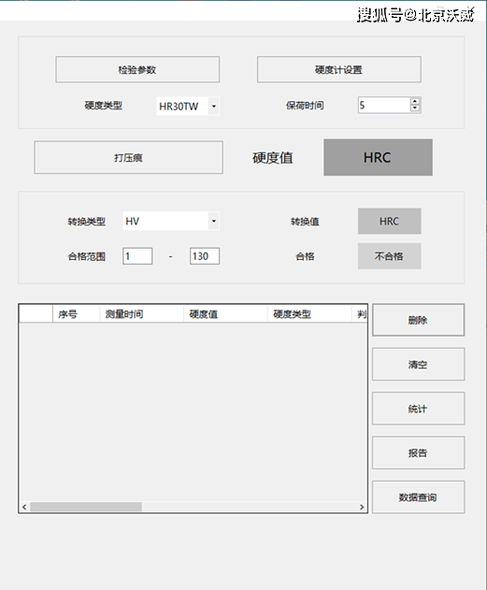Image resolution: width=487 pixels, height=590 pixels.
Task: Expand the 转换类型 HV dropdown
Action: 214,221
